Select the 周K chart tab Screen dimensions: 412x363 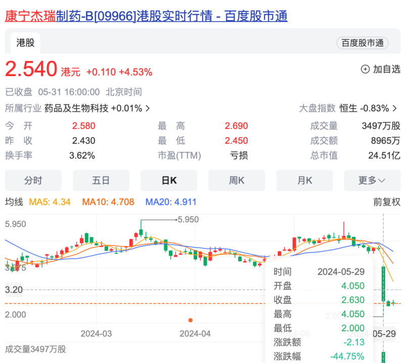pos(237,180)
